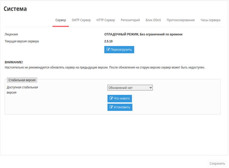Click the Система page heading
229x168 pixels.
18,9
